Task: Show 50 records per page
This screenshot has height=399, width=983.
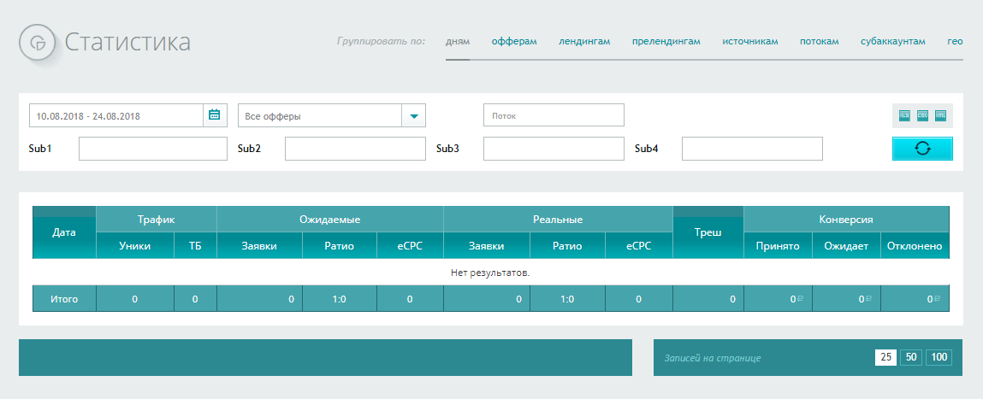Action: click(911, 357)
